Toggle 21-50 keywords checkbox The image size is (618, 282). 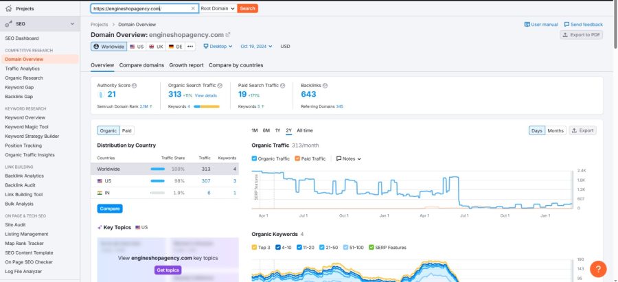click(322, 248)
